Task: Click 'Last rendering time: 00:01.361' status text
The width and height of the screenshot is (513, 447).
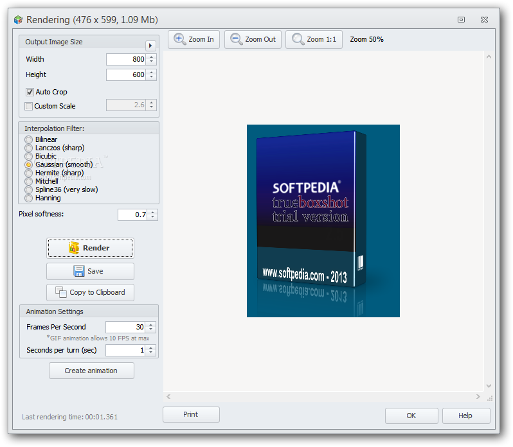Action: pos(69,417)
